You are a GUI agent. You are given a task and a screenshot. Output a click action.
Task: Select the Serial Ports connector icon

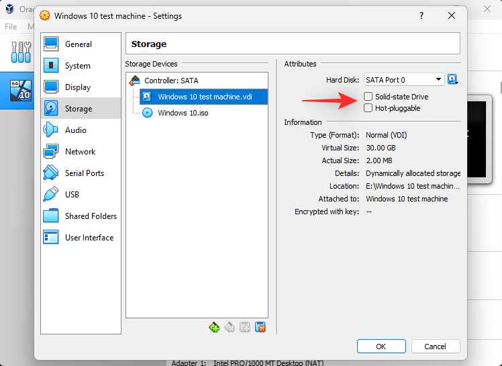51,173
